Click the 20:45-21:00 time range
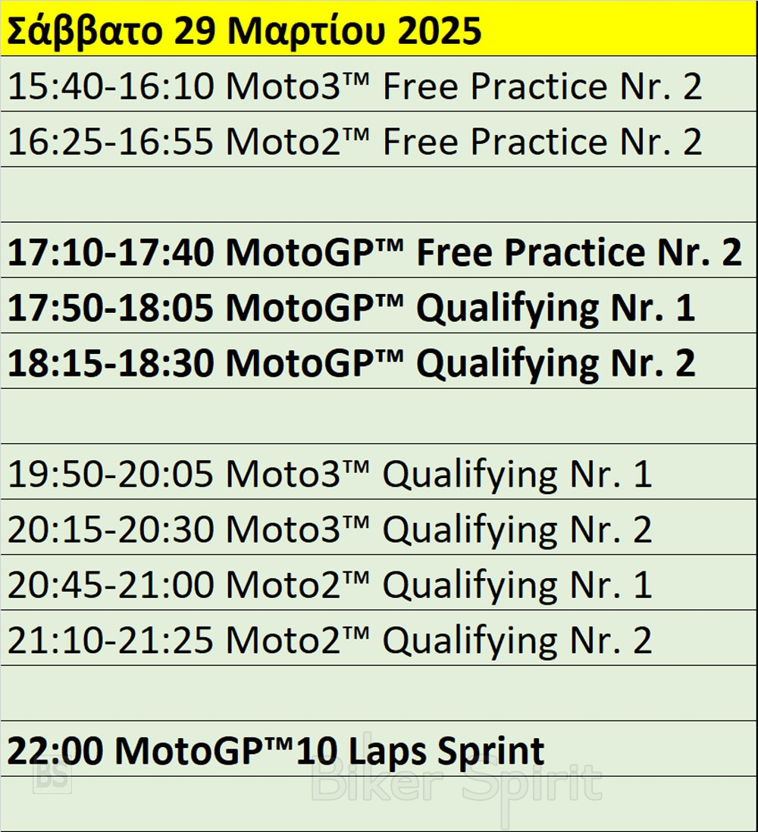758x832 pixels. click(111, 586)
